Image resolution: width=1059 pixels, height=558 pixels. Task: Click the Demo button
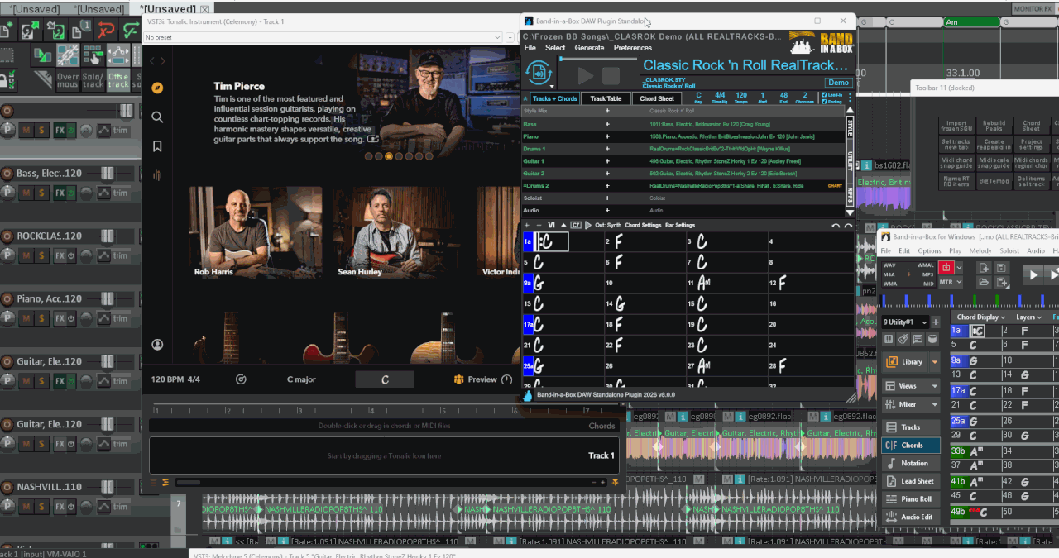[839, 83]
